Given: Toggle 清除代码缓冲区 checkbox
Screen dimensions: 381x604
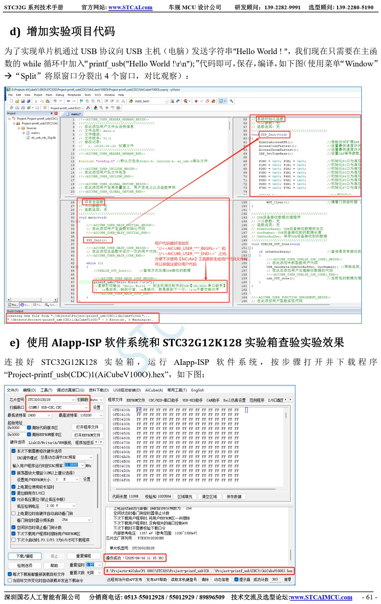Looking at the screenshot, I should point(29,428).
